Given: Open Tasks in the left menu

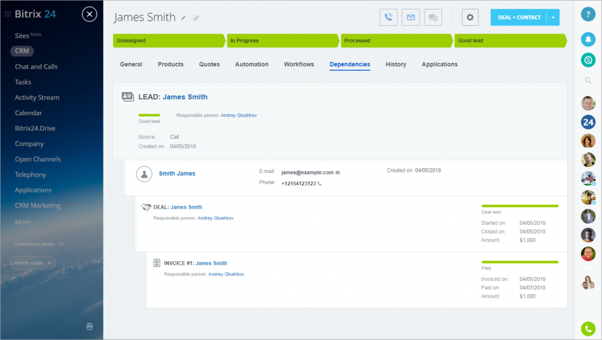Looking at the screenshot, I should click(23, 82).
